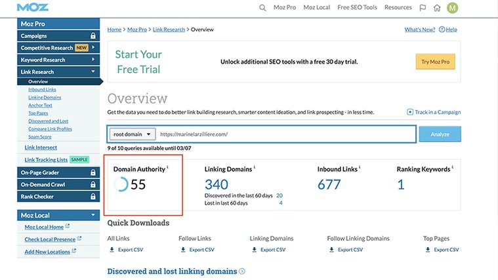The image size is (498, 280).
Task: Open the Link Intersect link
Action: click(41, 148)
